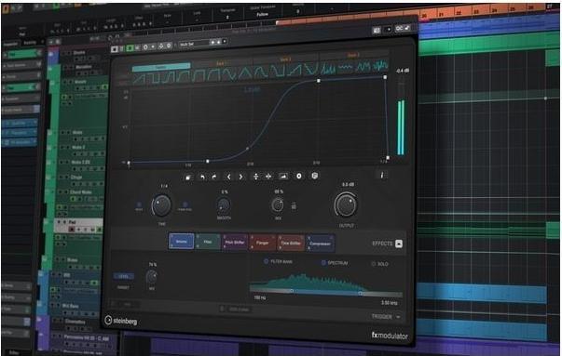Enable the SOLO option
Screen dimensions: 562x356
click(374, 264)
